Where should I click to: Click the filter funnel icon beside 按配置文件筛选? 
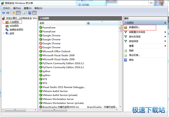click(126, 32)
